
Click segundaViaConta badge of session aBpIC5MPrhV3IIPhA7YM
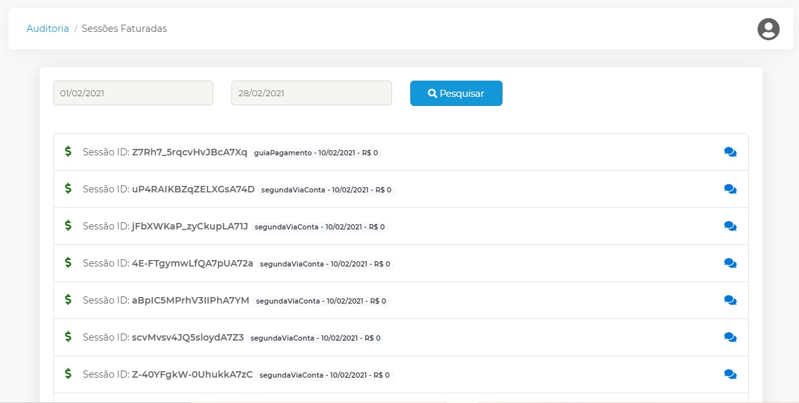[x=321, y=301]
